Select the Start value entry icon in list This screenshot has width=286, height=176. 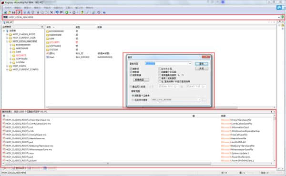48,57
